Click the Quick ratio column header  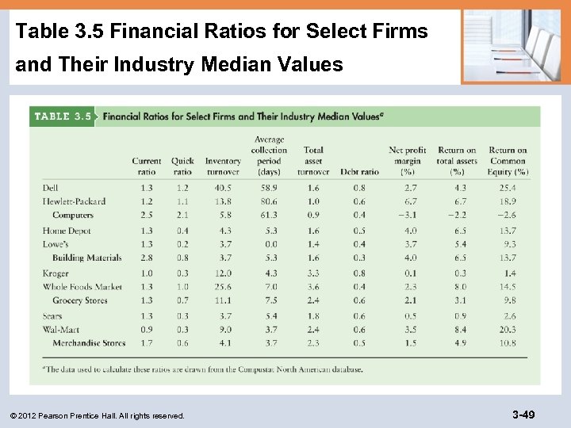pyautogui.click(x=182, y=166)
